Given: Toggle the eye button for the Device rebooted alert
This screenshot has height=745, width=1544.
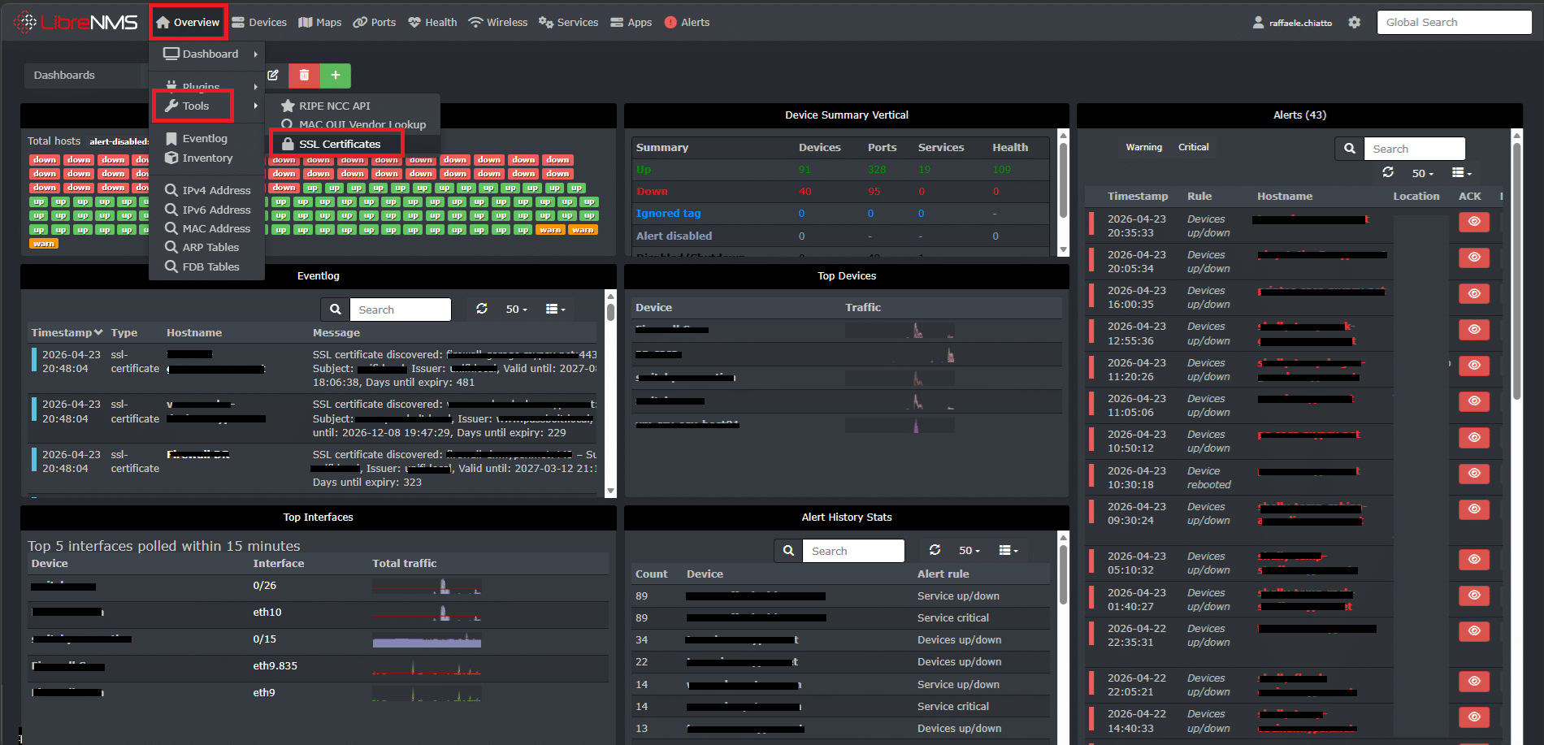Looking at the screenshot, I should pos(1474,474).
